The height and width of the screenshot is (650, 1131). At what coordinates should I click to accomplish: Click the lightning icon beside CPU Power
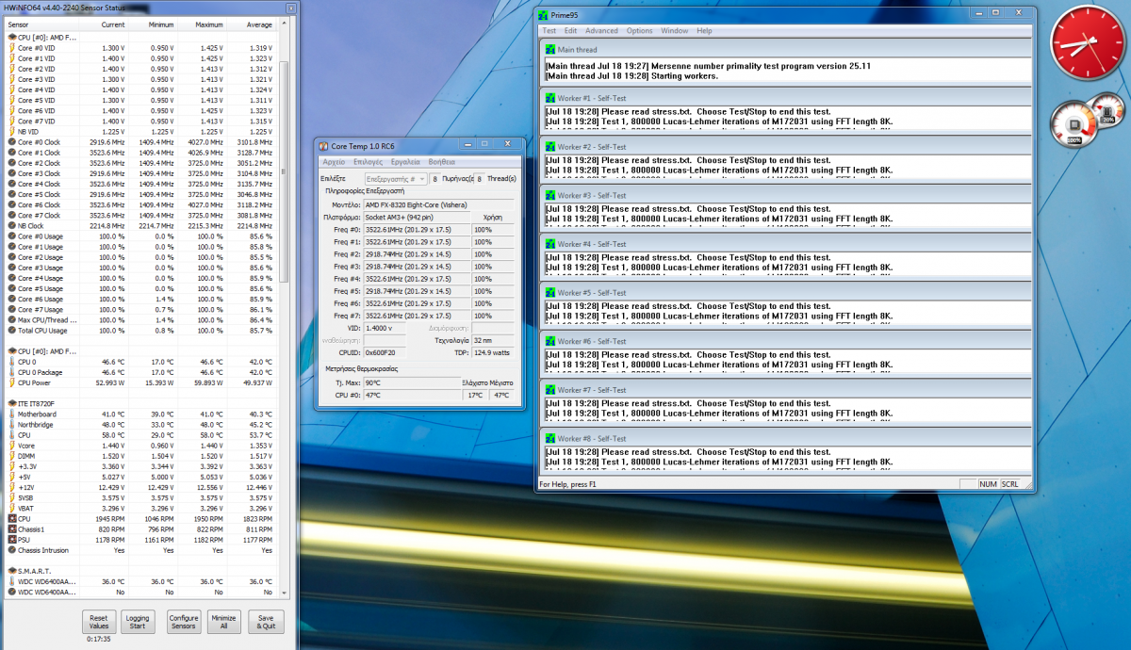(11, 382)
